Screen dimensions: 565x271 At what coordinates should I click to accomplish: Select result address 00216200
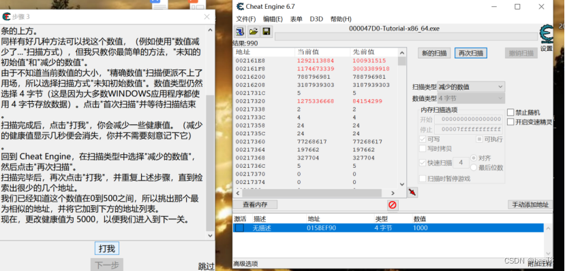pos(250,77)
